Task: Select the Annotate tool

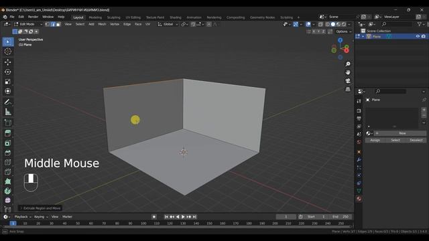Action: tap(7, 102)
